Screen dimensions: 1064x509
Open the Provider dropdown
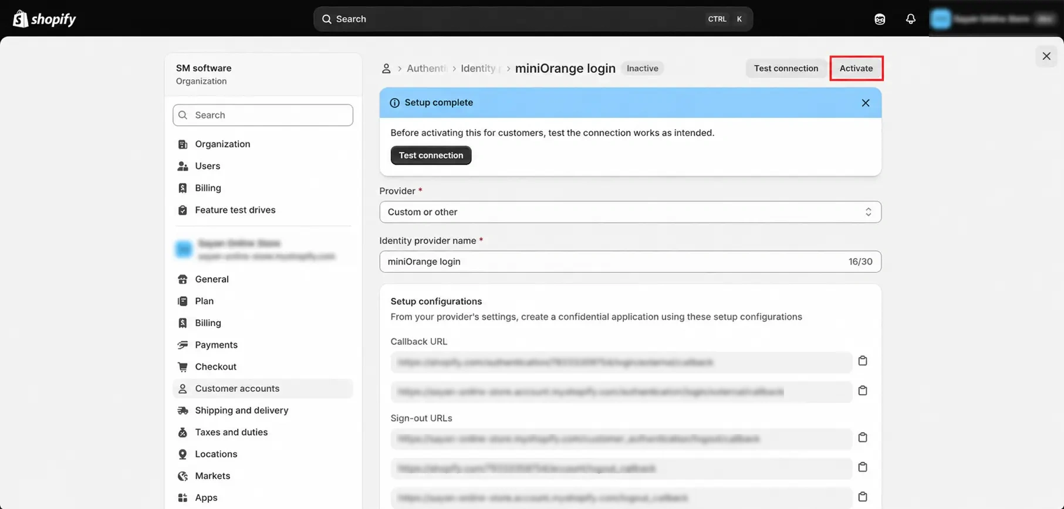(x=630, y=212)
